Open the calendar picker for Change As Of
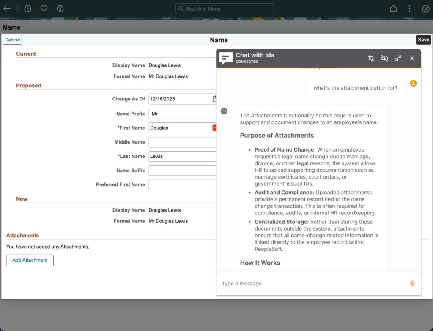433x331 pixels. pos(214,99)
